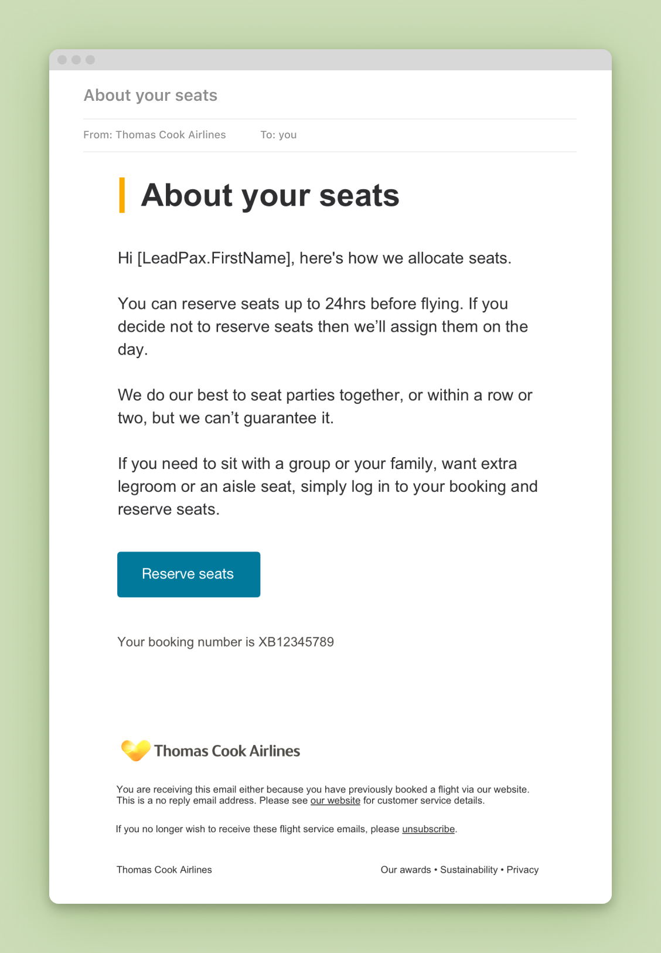Click the "To: you" recipient field

pos(278,135)
